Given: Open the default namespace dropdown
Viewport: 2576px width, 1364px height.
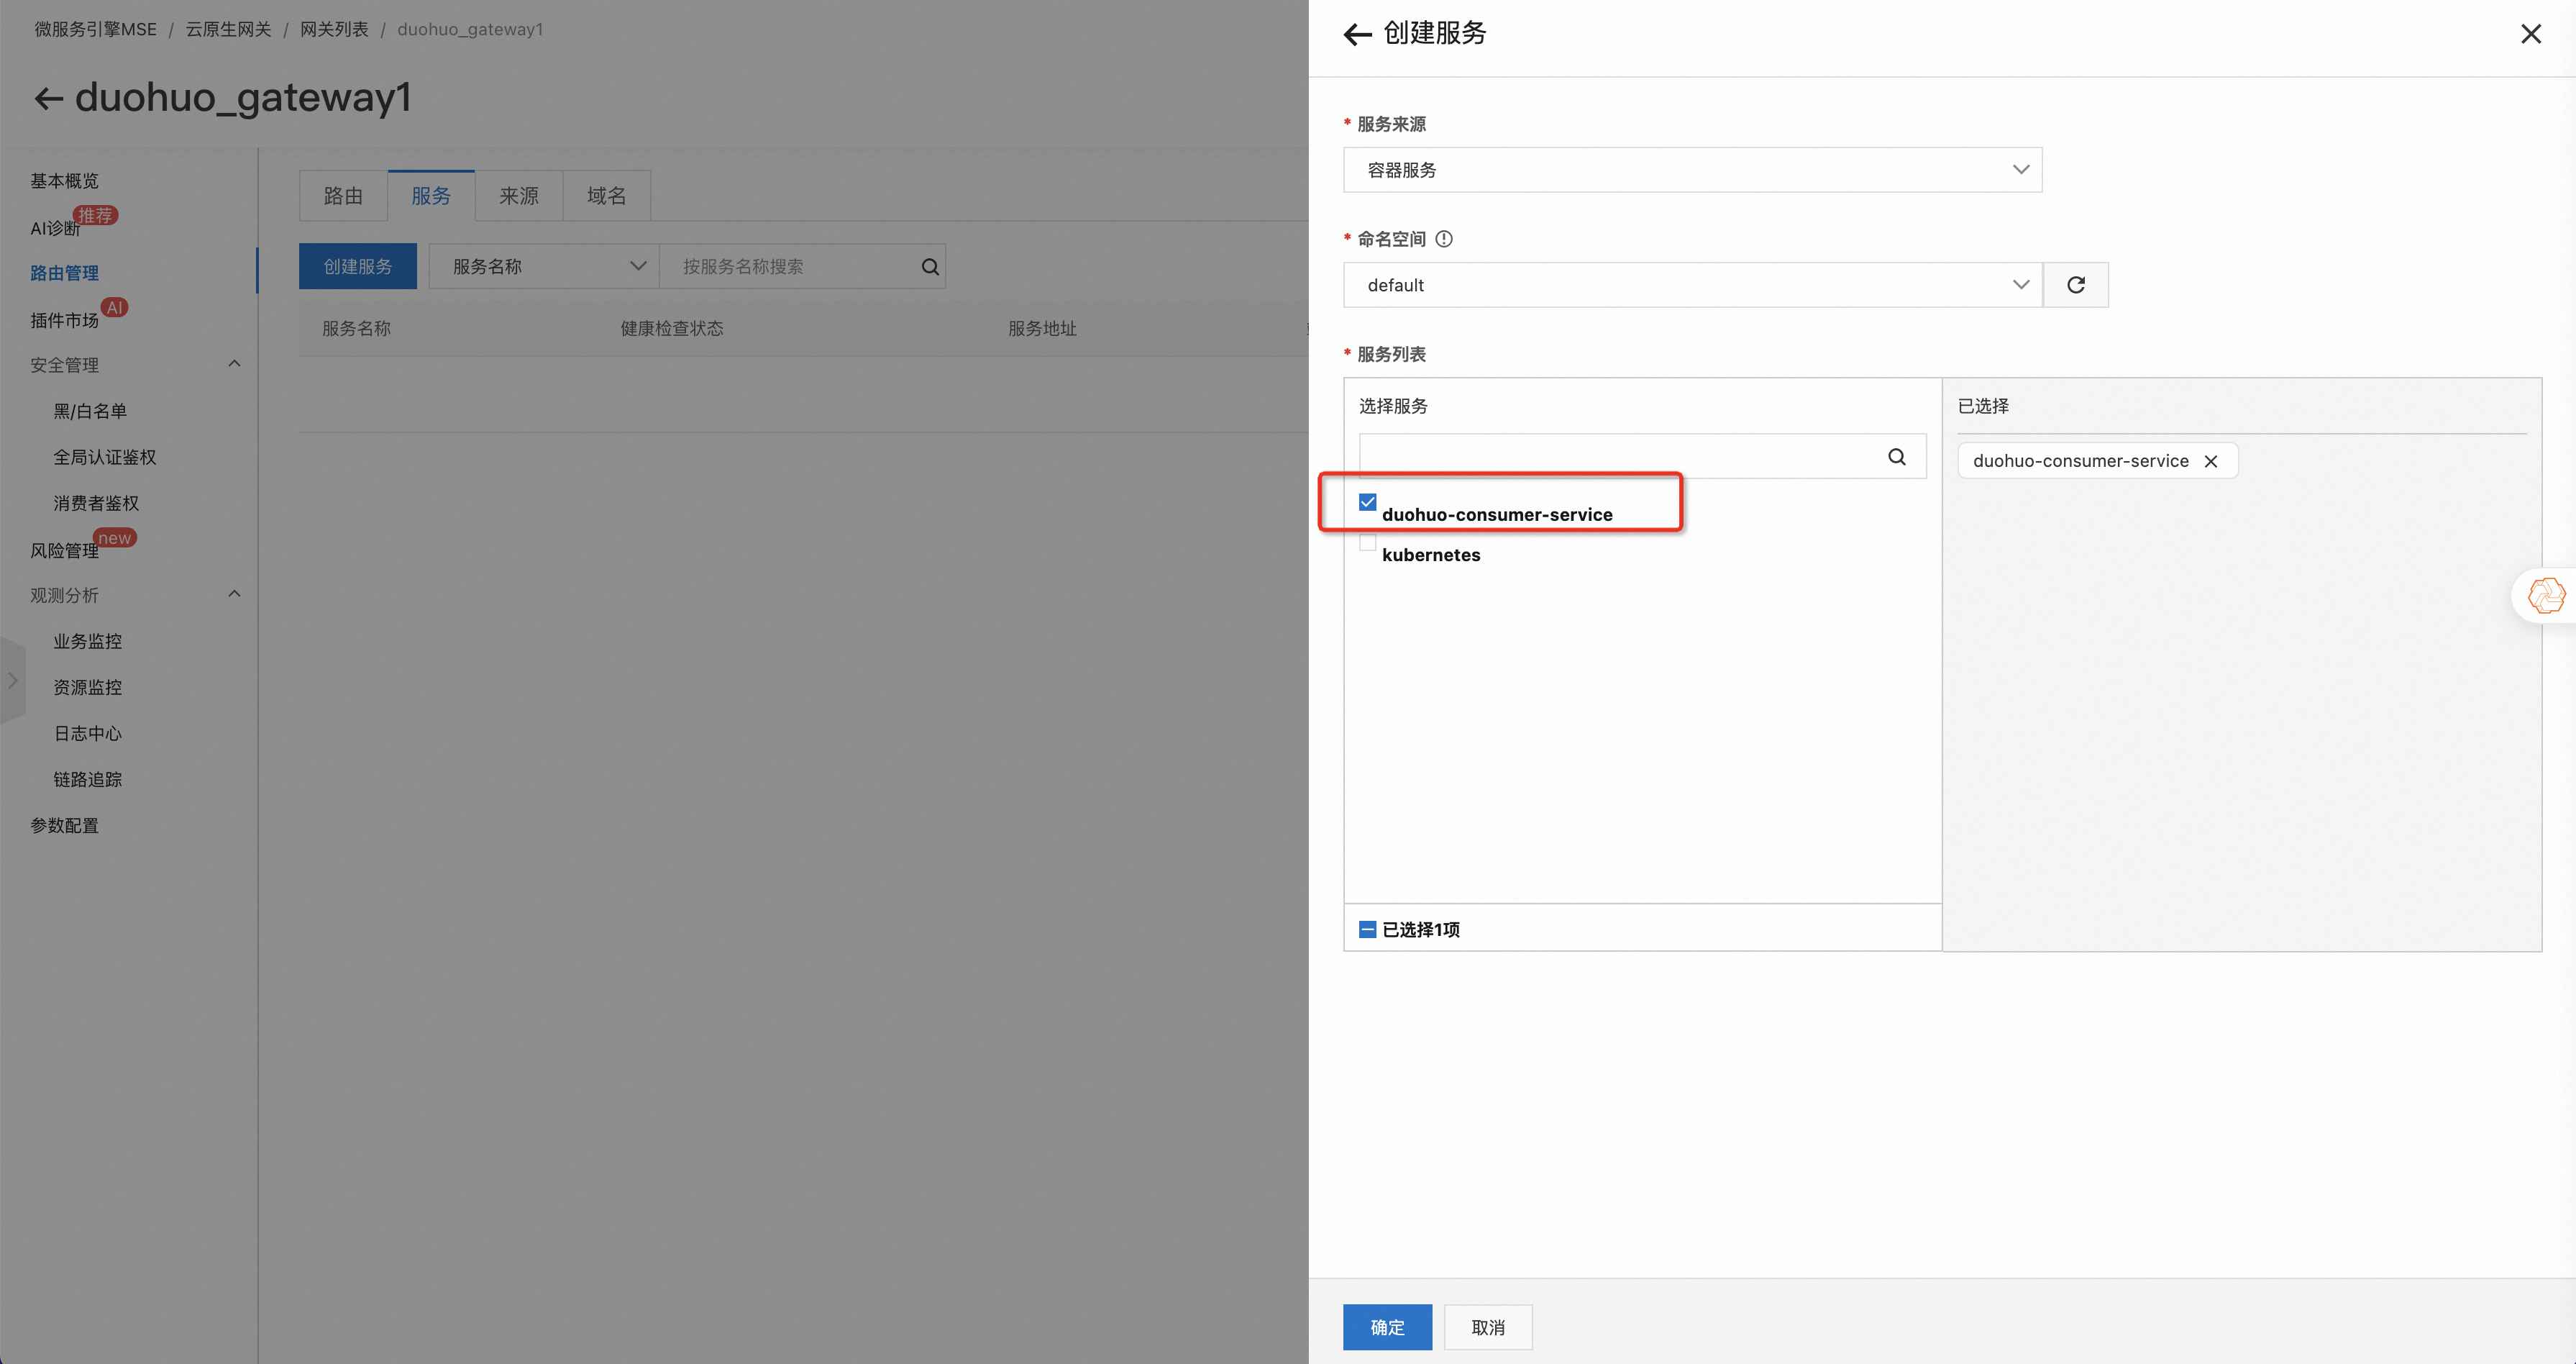Looking at the screenshot, I should [1692, 285].
